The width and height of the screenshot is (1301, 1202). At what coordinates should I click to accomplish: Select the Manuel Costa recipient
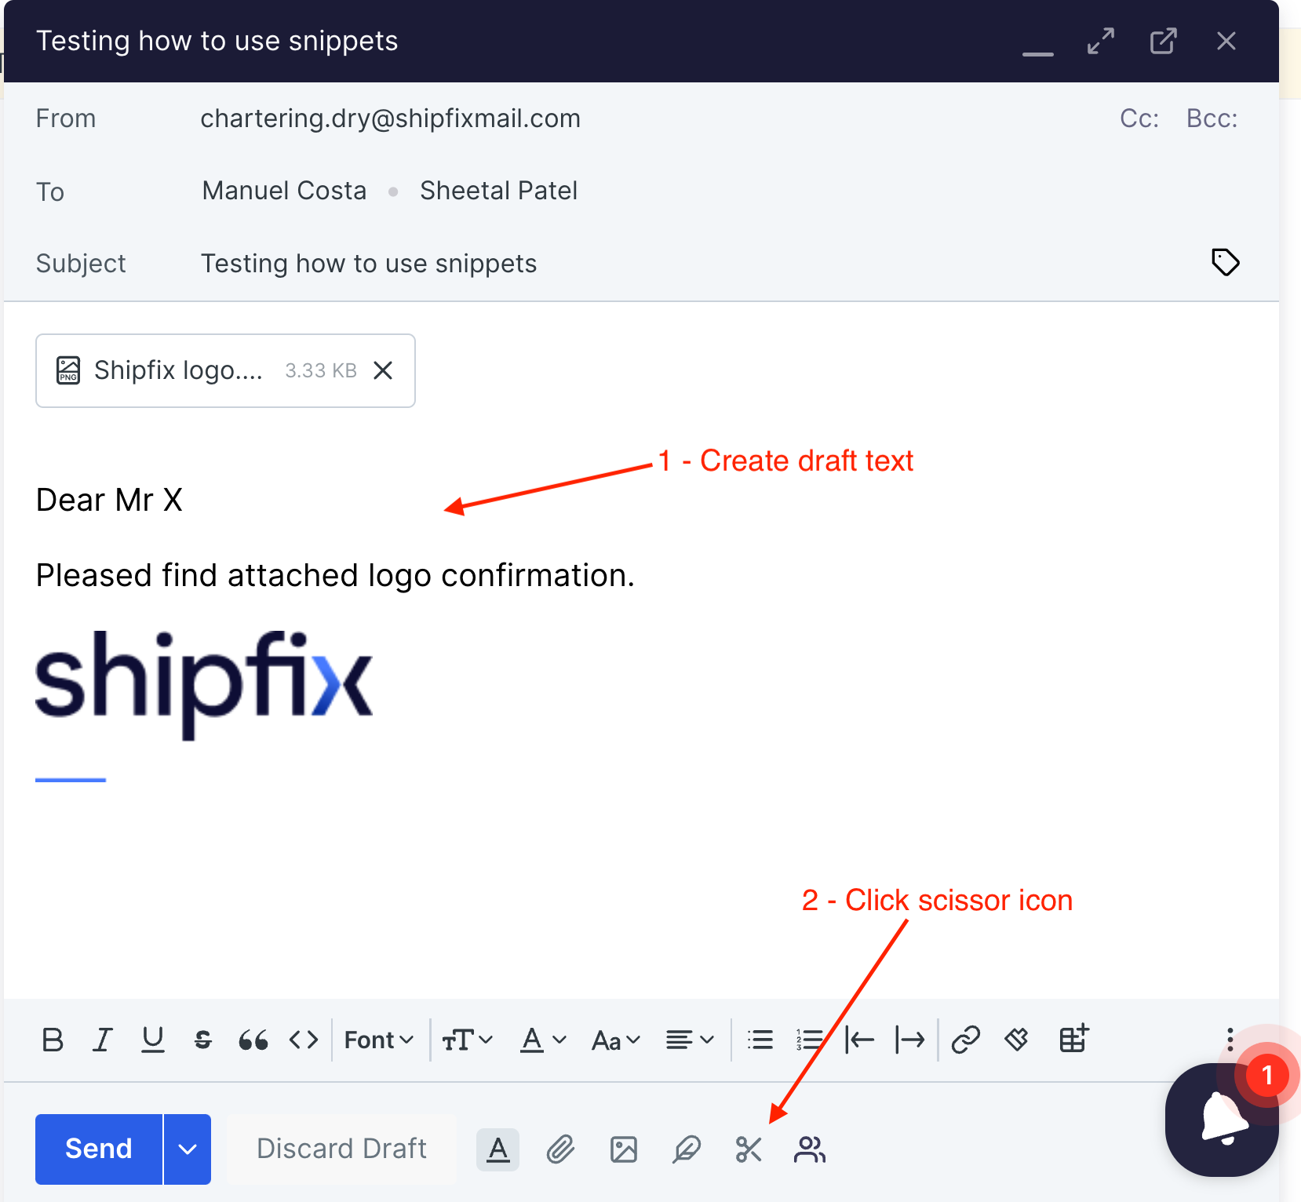284,191
